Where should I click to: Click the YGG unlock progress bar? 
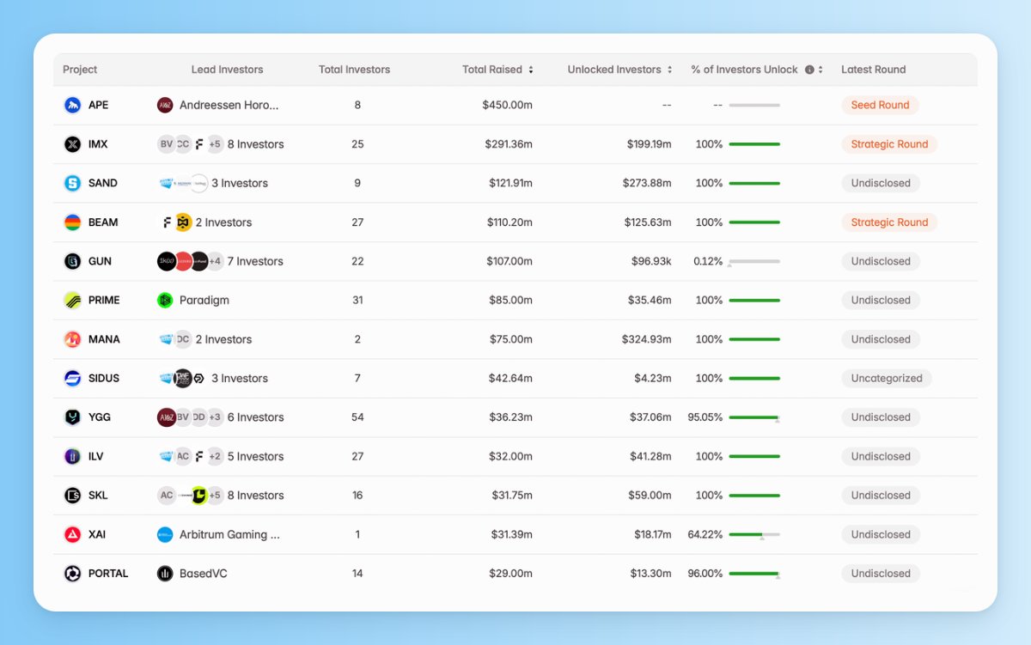[754, 417]
